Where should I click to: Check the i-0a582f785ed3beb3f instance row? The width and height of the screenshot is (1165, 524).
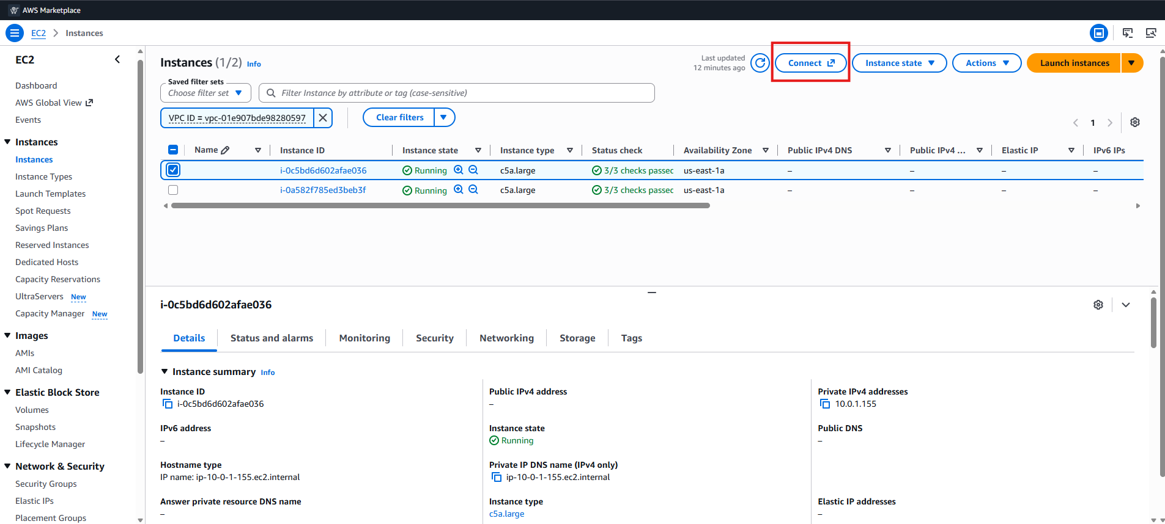(x=173, y=190)
